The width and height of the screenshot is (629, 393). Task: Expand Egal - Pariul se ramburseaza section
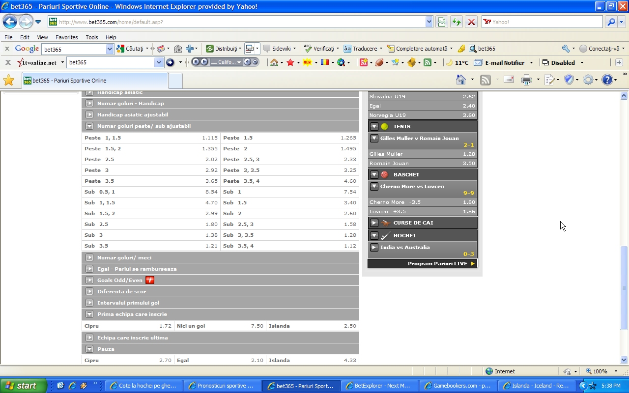pos(89,269)
